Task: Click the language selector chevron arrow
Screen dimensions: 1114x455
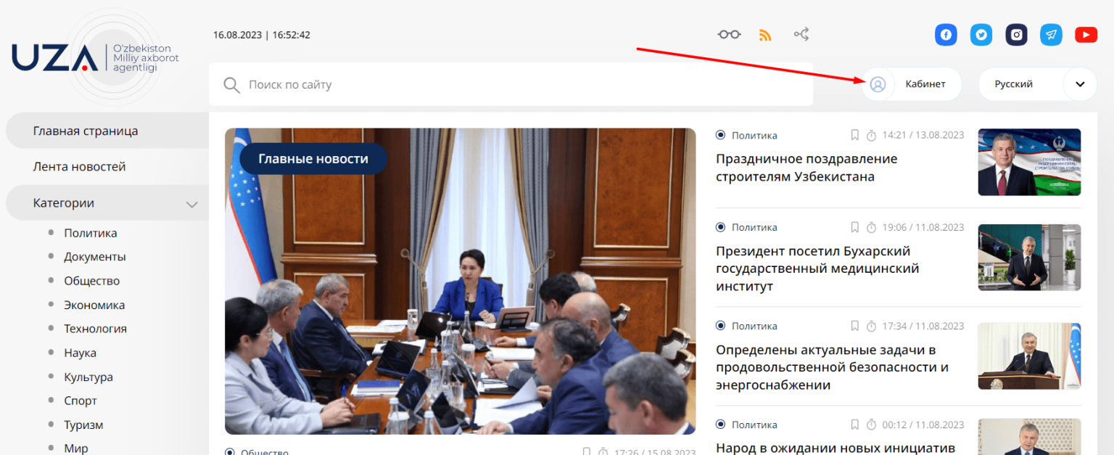Action: click(1080, 84)
